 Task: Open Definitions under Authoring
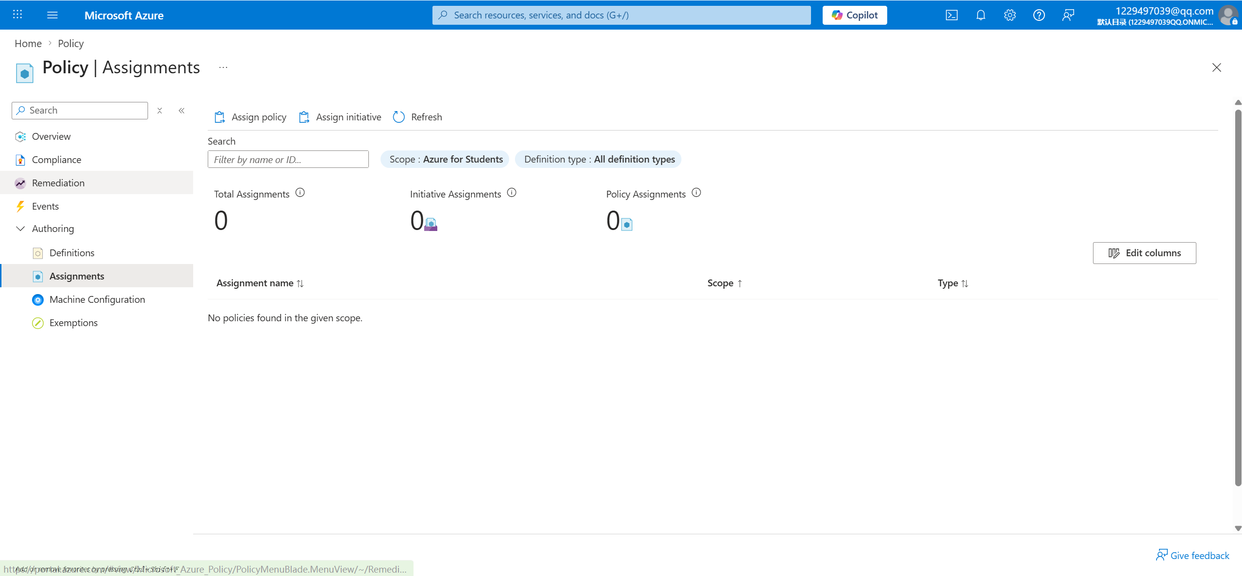click(97, 253)
